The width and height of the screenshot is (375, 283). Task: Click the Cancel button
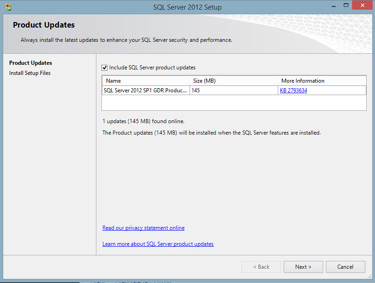(345, 267)
